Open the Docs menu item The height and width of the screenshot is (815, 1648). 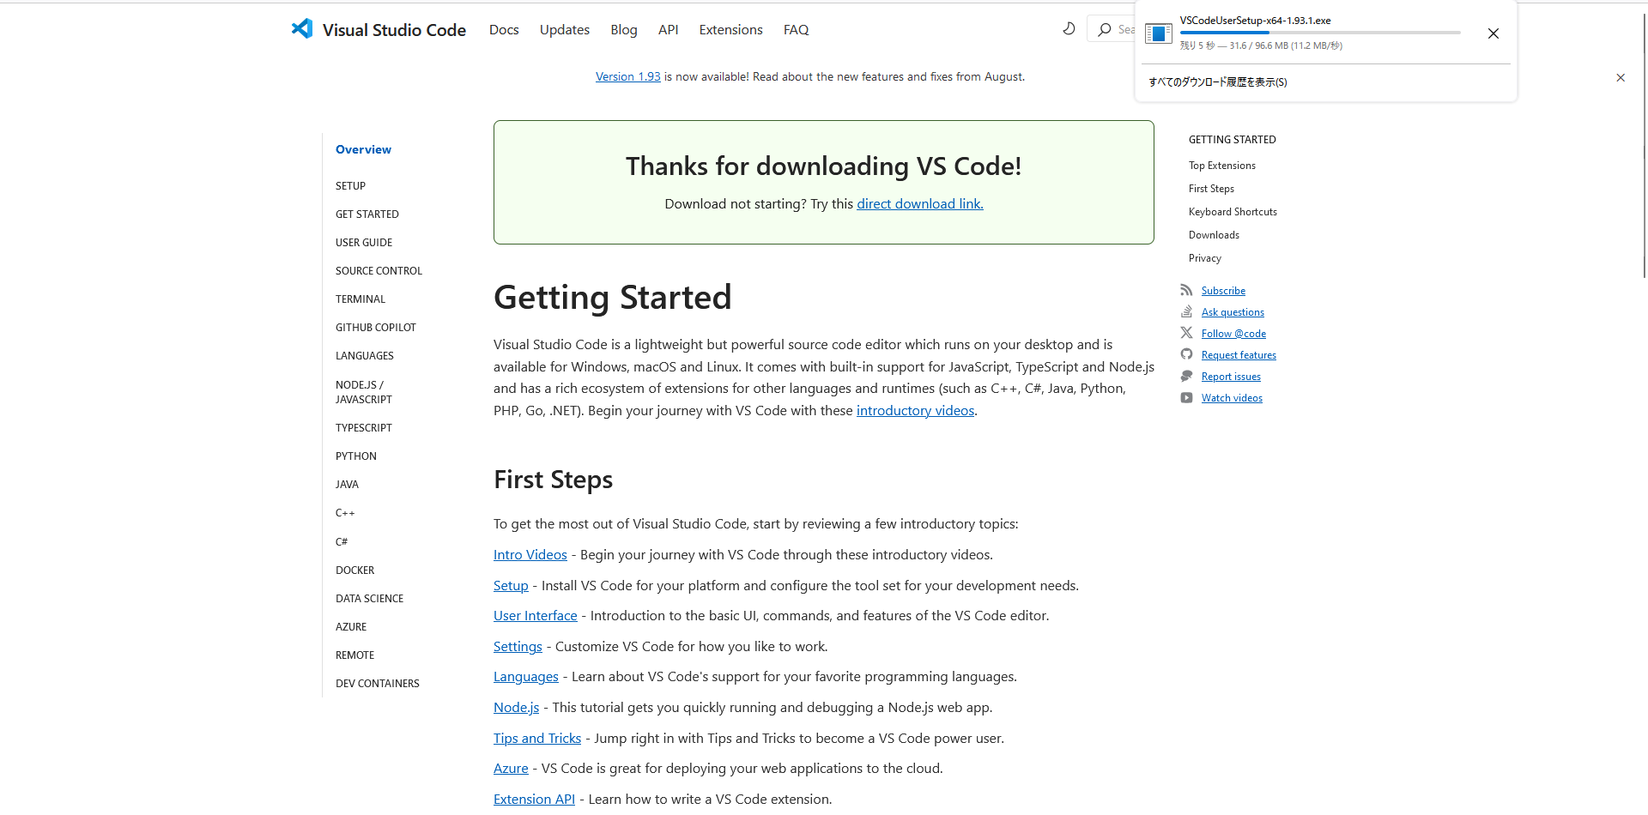click(x=504, y=29)
